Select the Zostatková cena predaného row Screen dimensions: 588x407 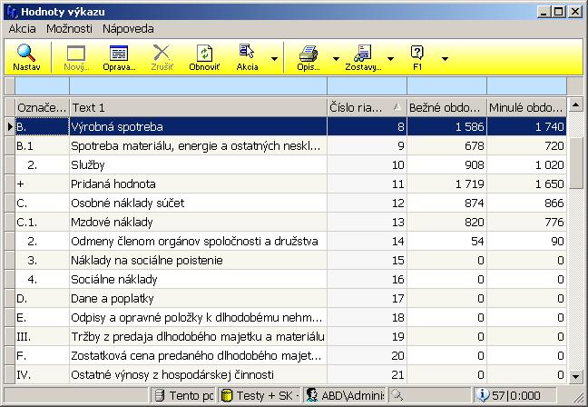tap(290, 355)
